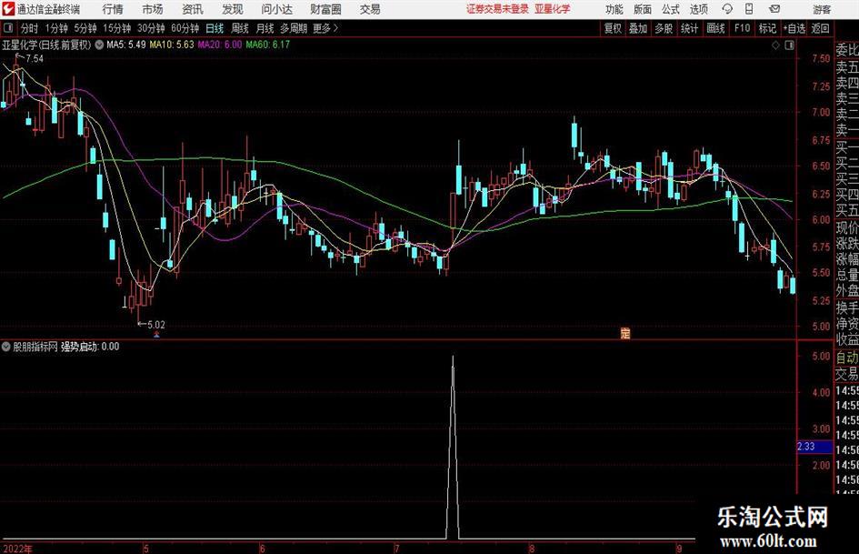This screenshot has height=554, width=859.
Task: Open the 问小达 menu
Action: [276, 9]
